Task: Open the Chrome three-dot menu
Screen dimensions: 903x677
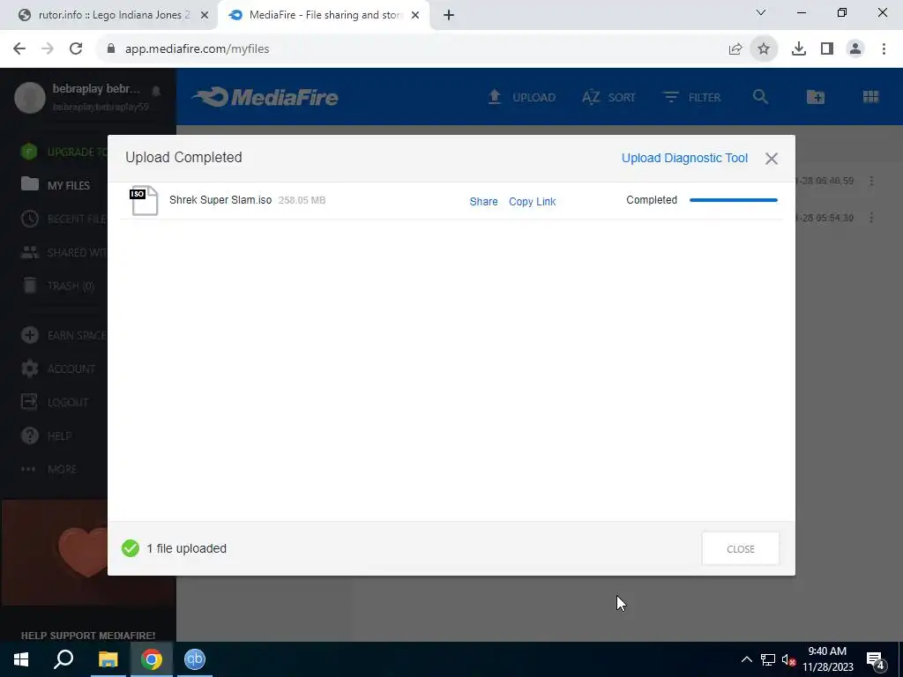Action: 884,49
